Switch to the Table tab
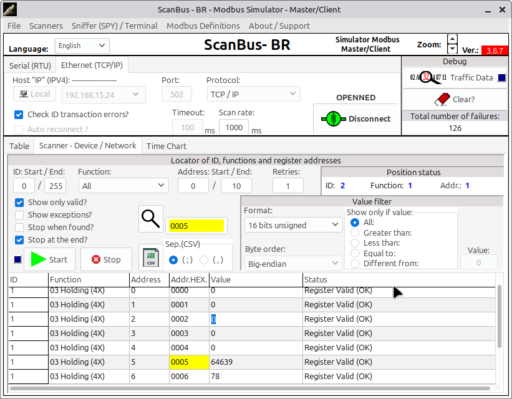 tap(19, 146)
